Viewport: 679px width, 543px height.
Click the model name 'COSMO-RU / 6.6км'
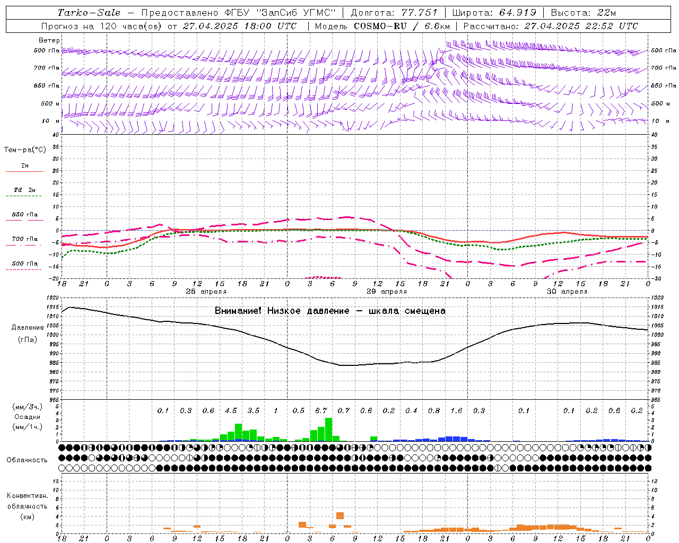(x=402, y=26)
